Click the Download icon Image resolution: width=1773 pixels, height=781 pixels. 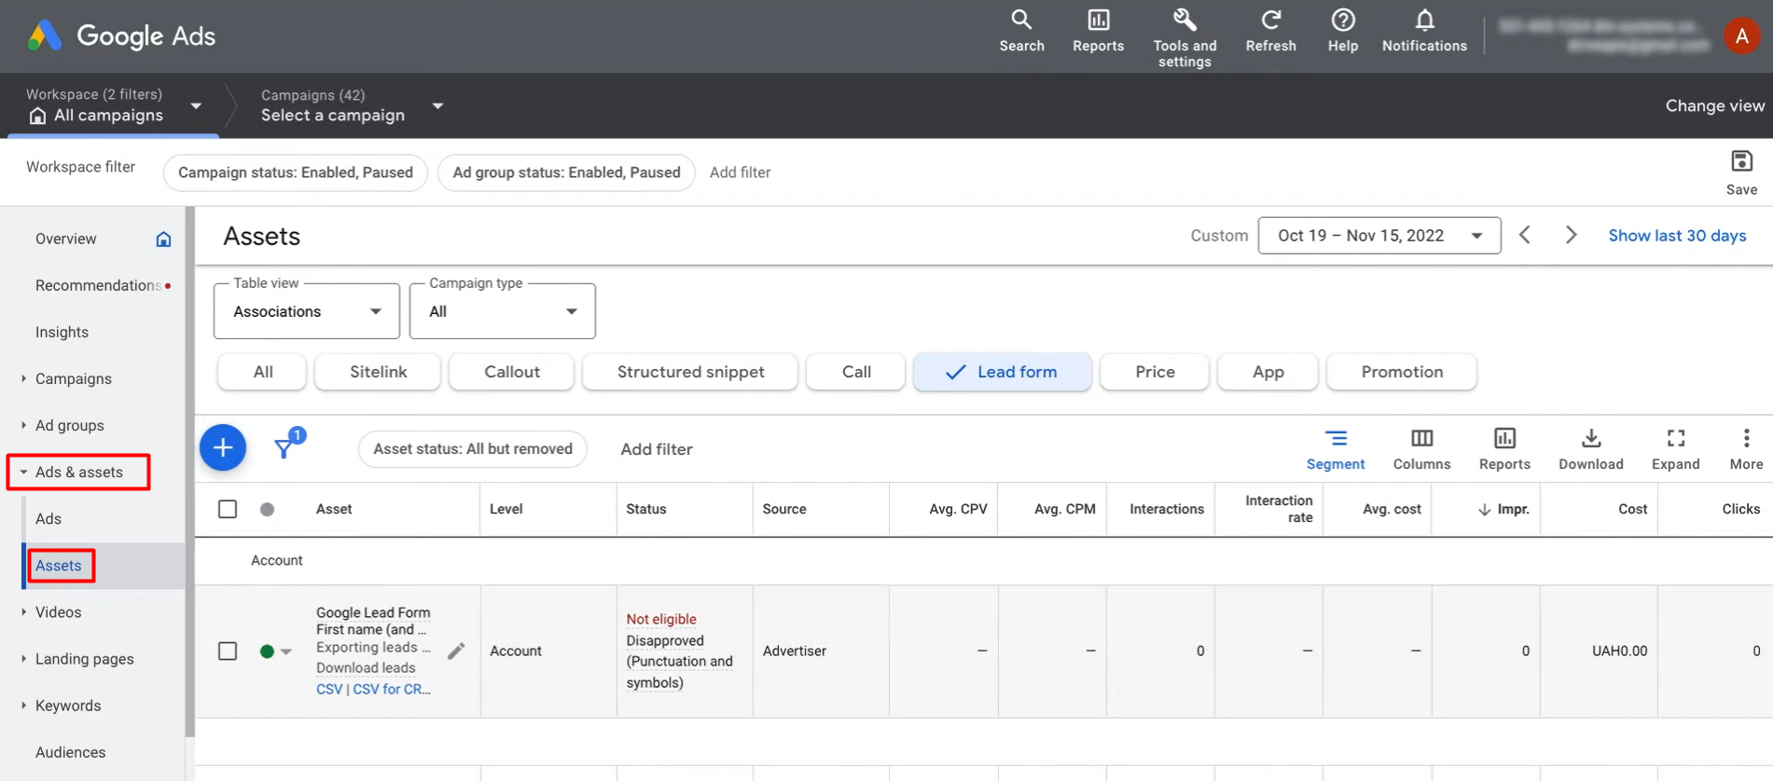pyautogui.click(x=1591, y=439)
